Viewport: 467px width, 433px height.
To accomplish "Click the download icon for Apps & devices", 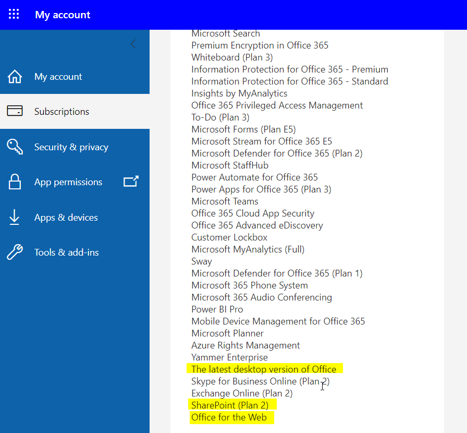I will coord(14,217).
